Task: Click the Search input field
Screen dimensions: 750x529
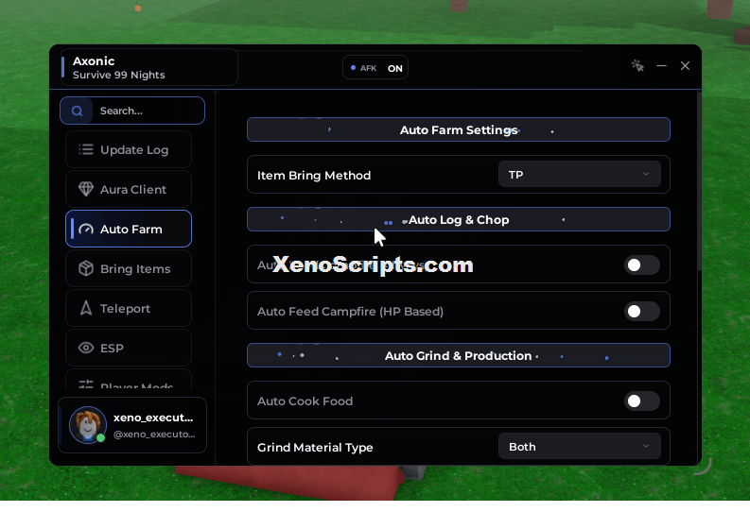Action: click(x=132, y=111)
